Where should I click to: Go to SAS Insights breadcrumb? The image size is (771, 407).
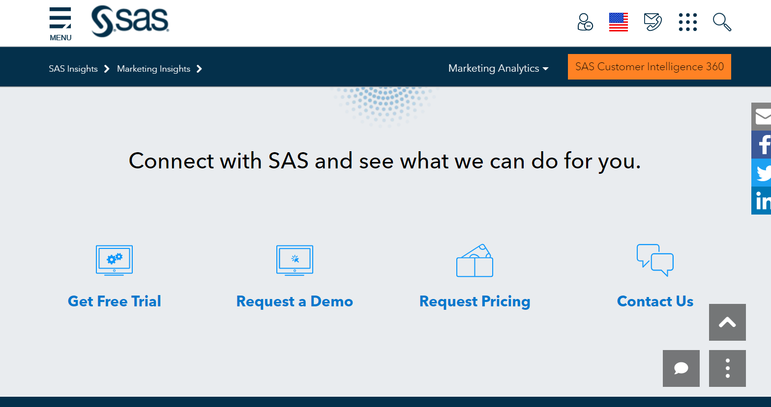[73, 69]
